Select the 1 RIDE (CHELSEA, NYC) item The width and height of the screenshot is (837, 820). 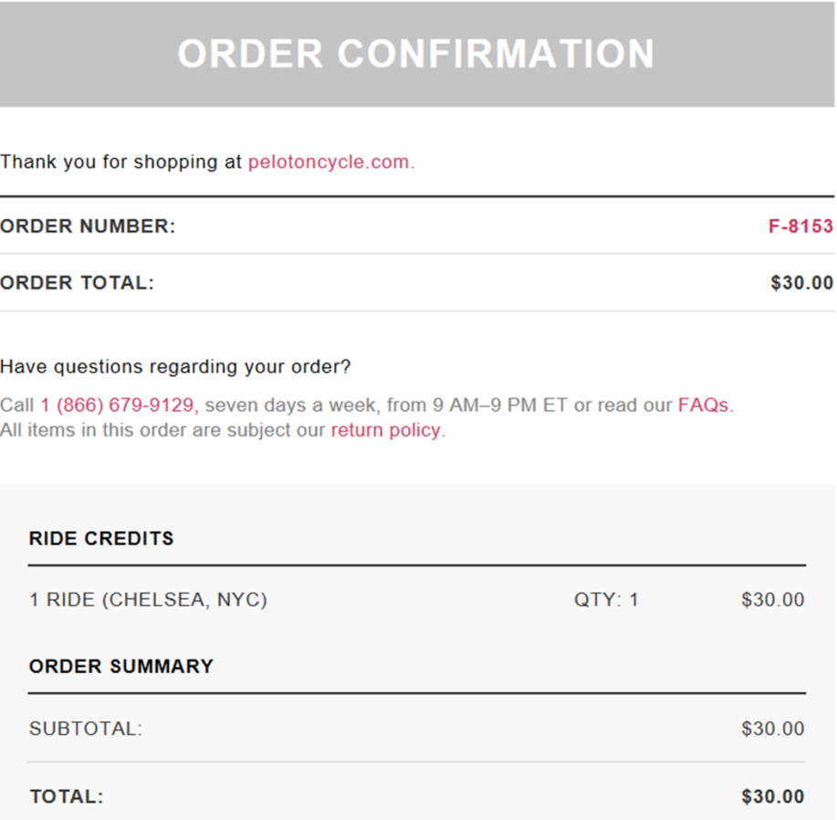[148, 600]
